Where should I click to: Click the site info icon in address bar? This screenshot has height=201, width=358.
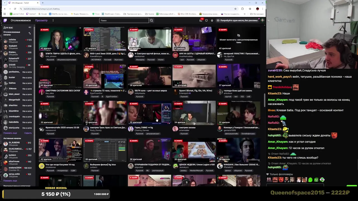(21, 9)
